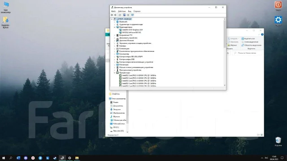Viewport: 287px width, 161px height.
Task: Open Корзина recycle bin on desktop
Action: 278,142
